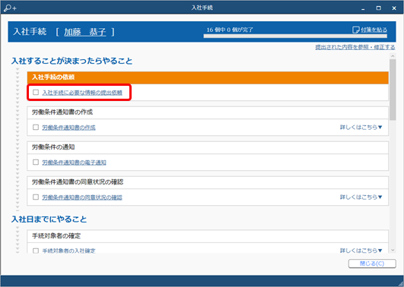Tick the 労働条件通知書の作成 checkbox

pyautogui.click(x=36, y=128)
